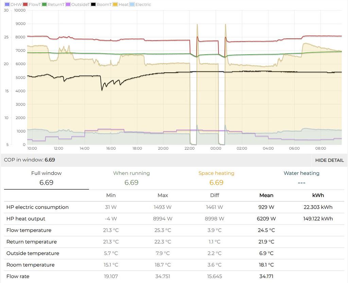Screen dimensions: 348x283
Task: Hide the Heat output area series
Action: pos(123,4)
